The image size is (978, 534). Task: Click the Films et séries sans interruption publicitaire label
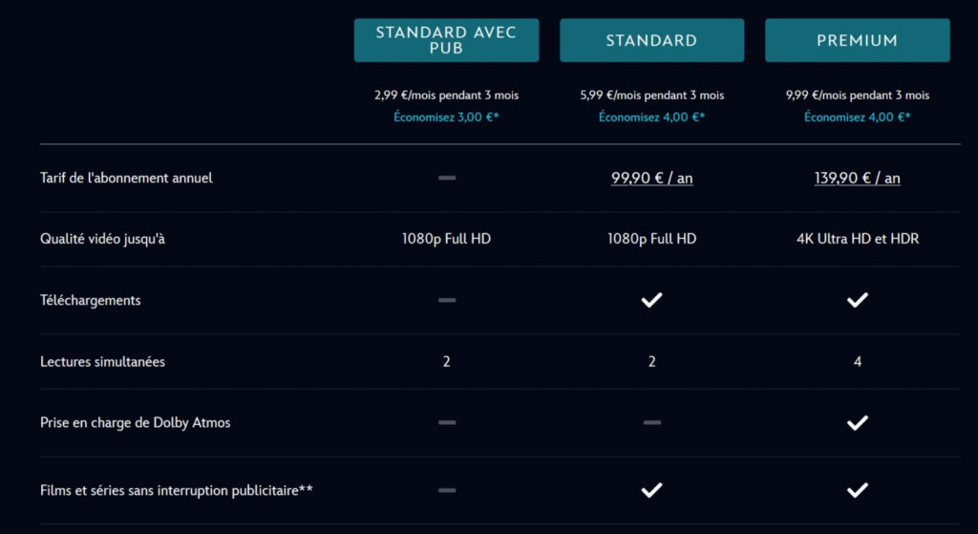[177, 491]
